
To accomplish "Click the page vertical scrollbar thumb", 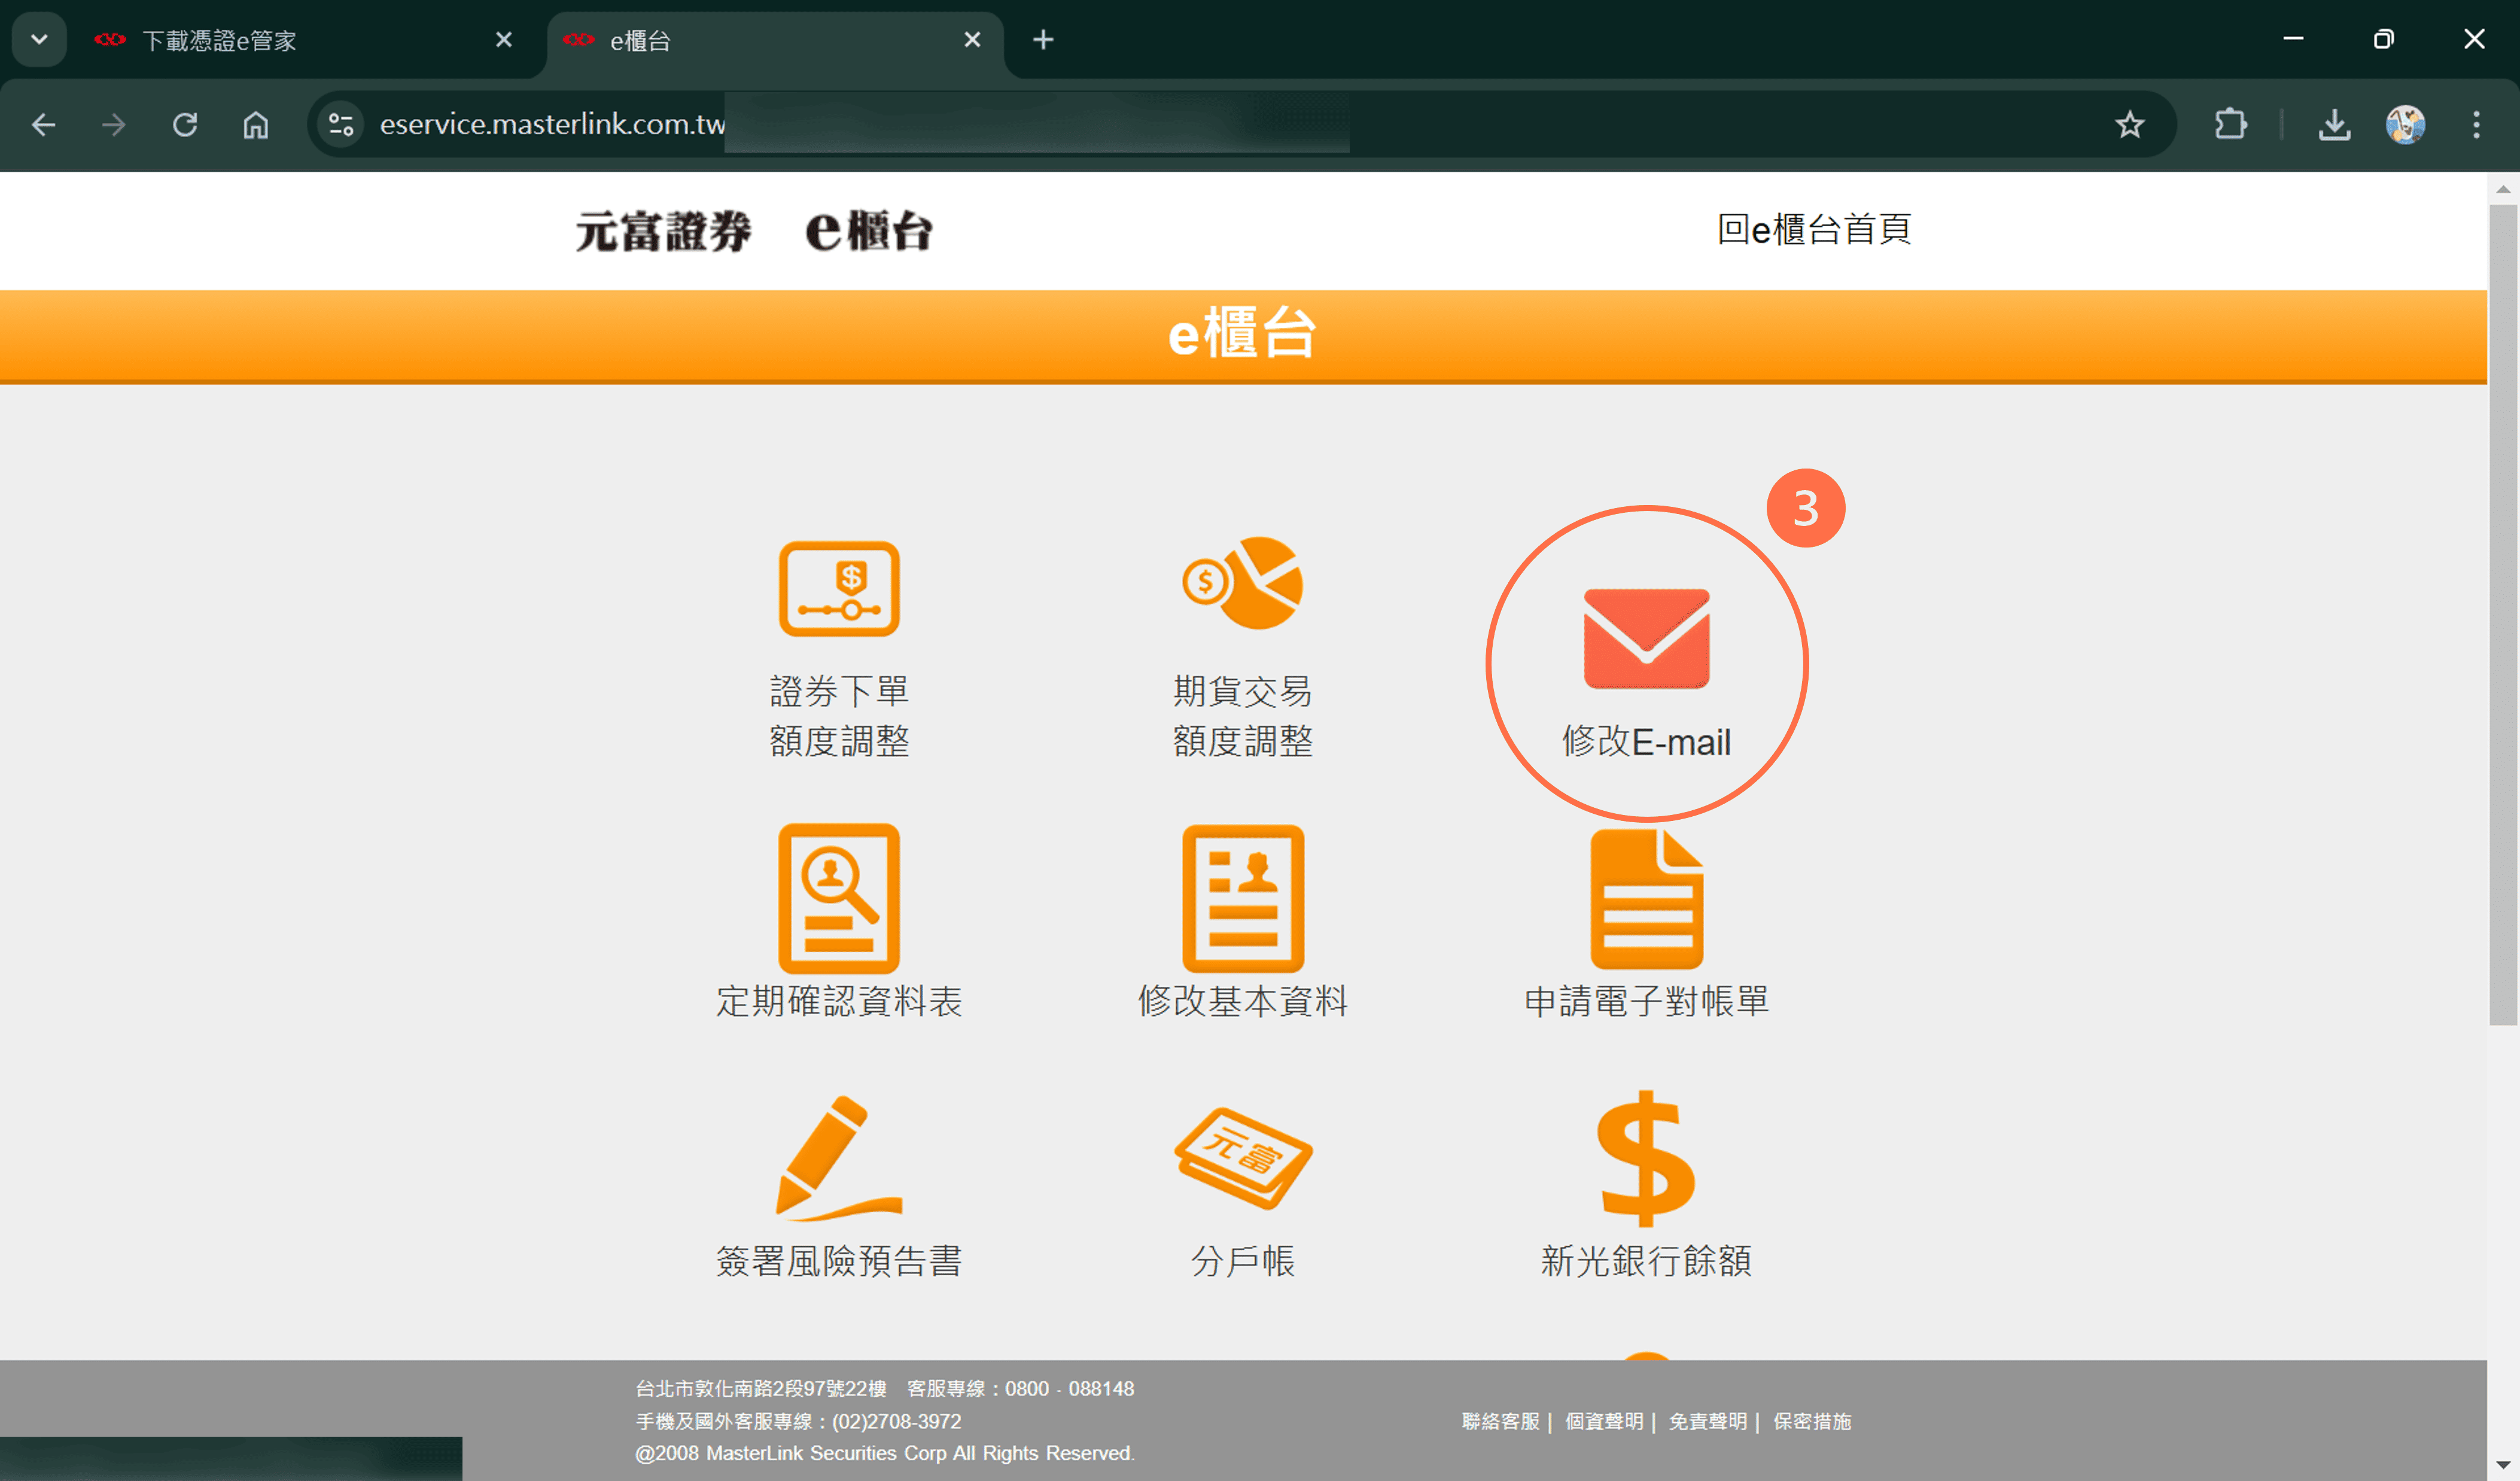I will [2503, 615].
